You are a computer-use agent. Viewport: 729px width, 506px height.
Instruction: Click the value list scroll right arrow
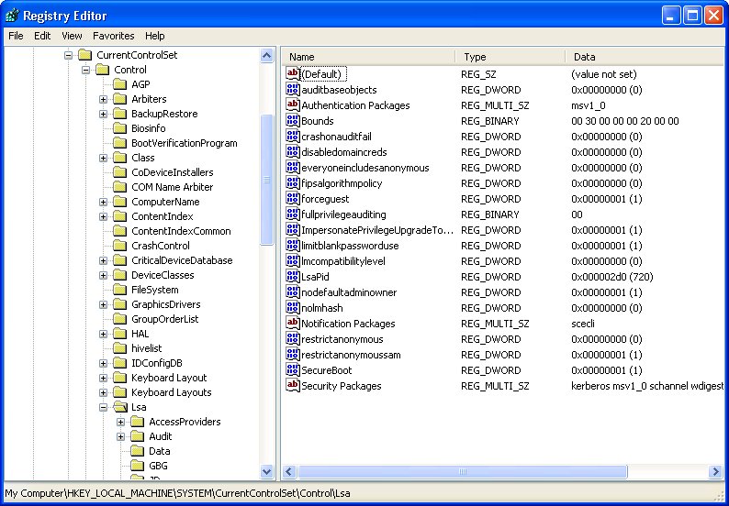point(715,472)
